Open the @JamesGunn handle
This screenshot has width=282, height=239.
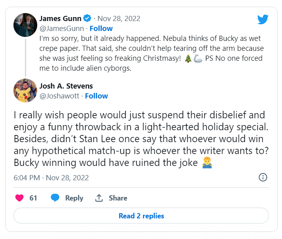[61, 29]
